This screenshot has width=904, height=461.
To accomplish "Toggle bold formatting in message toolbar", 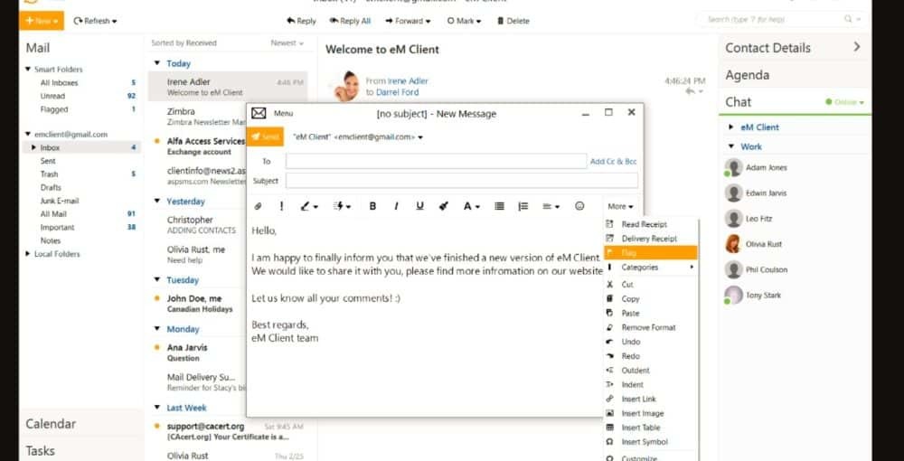I will pyautogui.click(x=372, y=206).
